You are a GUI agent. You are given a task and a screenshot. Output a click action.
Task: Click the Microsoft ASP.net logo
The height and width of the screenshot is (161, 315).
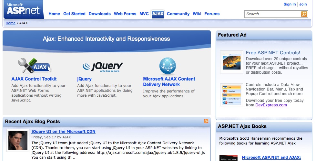pyautogui.click(x=24, y=9)
